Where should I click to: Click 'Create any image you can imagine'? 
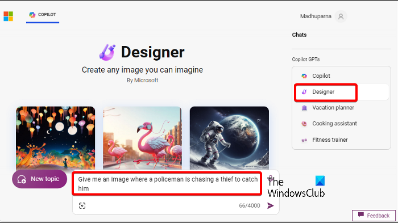click(x=142, y=70)
